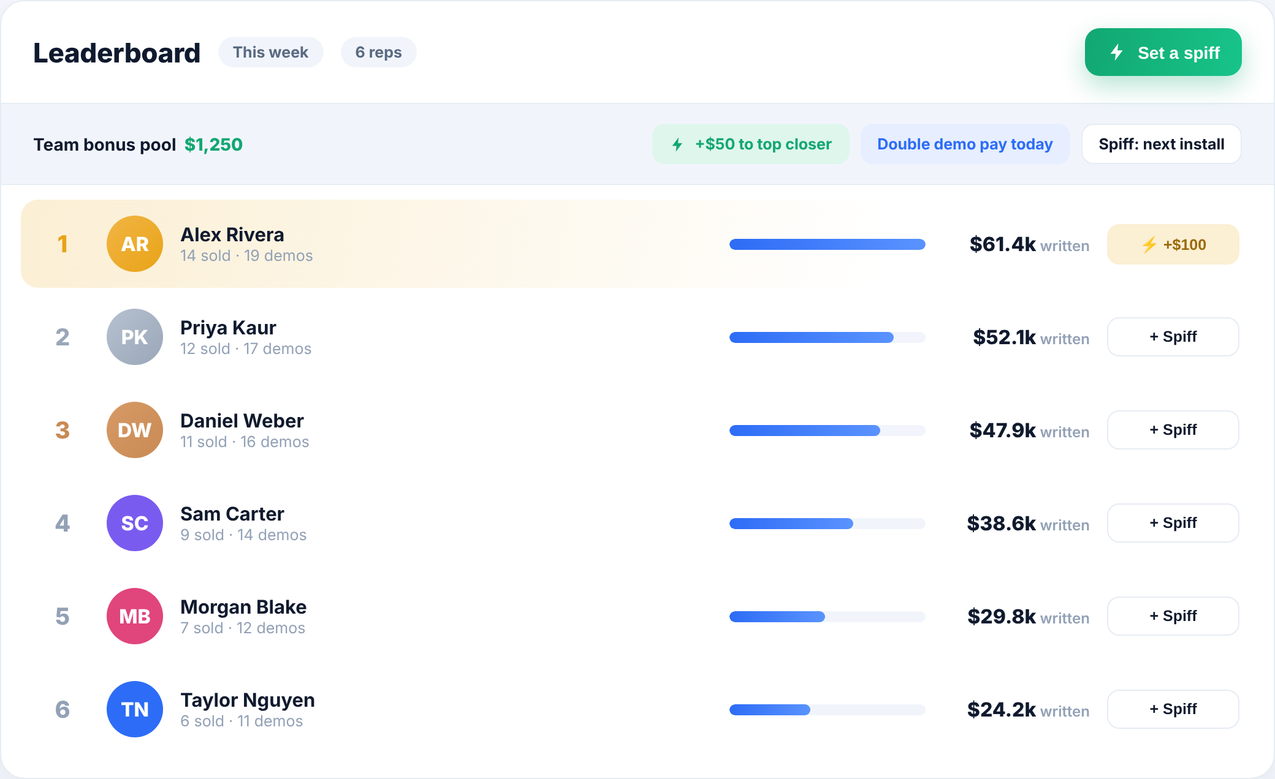The height and width of the screenshot is (779, 1275).
Task: Click Alex Rivera's progress bar
Action: (x=828, y=244)
